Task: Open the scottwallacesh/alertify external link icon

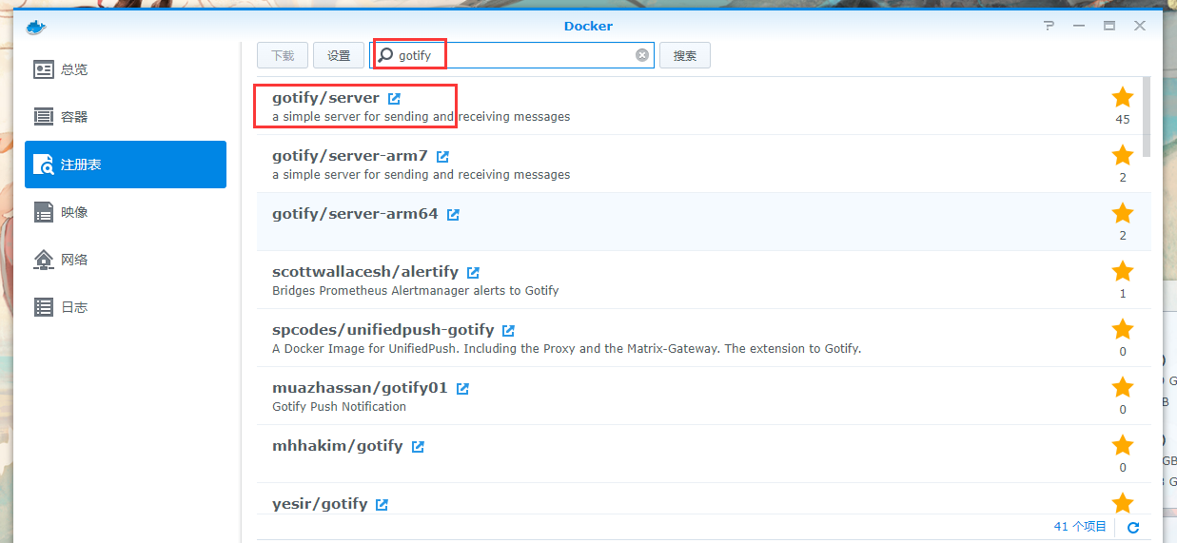Action: (x=473, y=273)
